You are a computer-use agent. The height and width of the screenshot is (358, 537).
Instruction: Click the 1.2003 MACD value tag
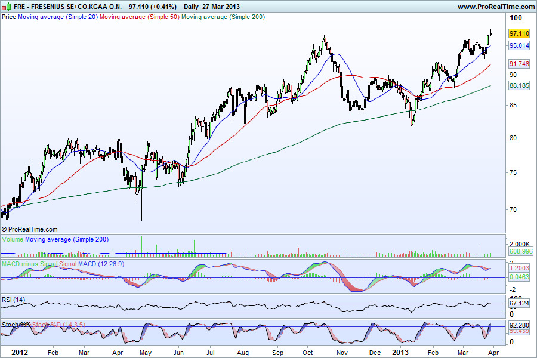click(x=519, y=268)
